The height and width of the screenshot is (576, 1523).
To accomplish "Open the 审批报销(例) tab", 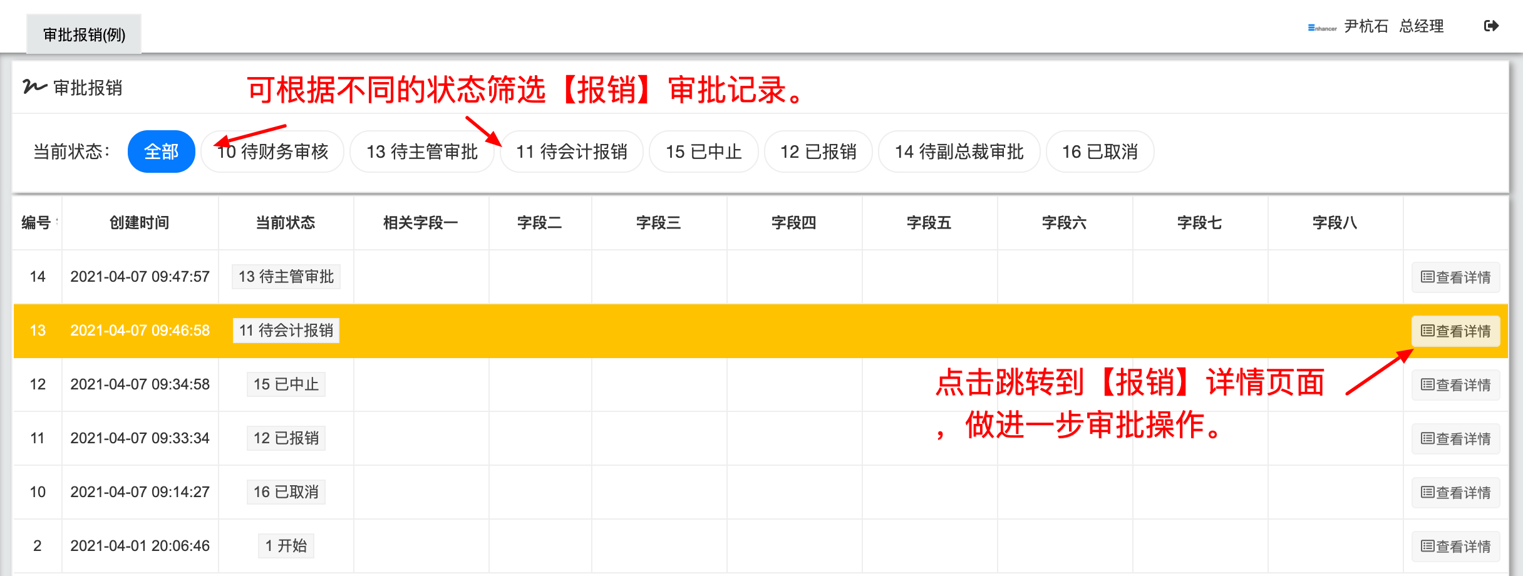I will tap(84, 34).
